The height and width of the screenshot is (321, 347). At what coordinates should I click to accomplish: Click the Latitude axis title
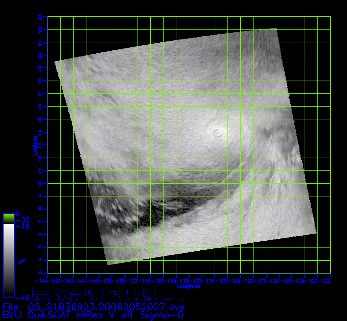pos(34,145)
